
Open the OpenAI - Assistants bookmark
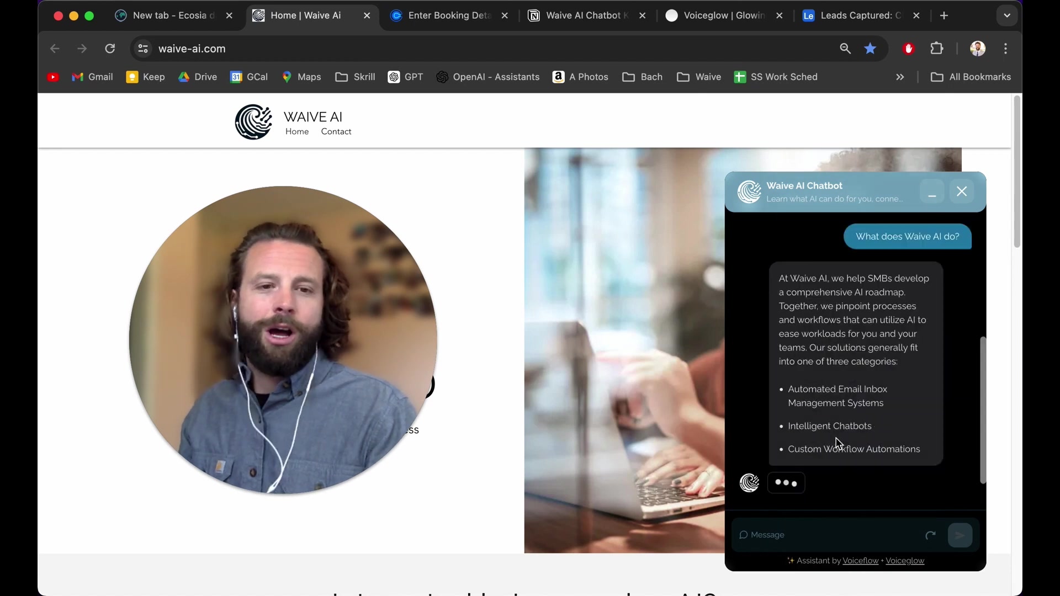tap(487, 77)
